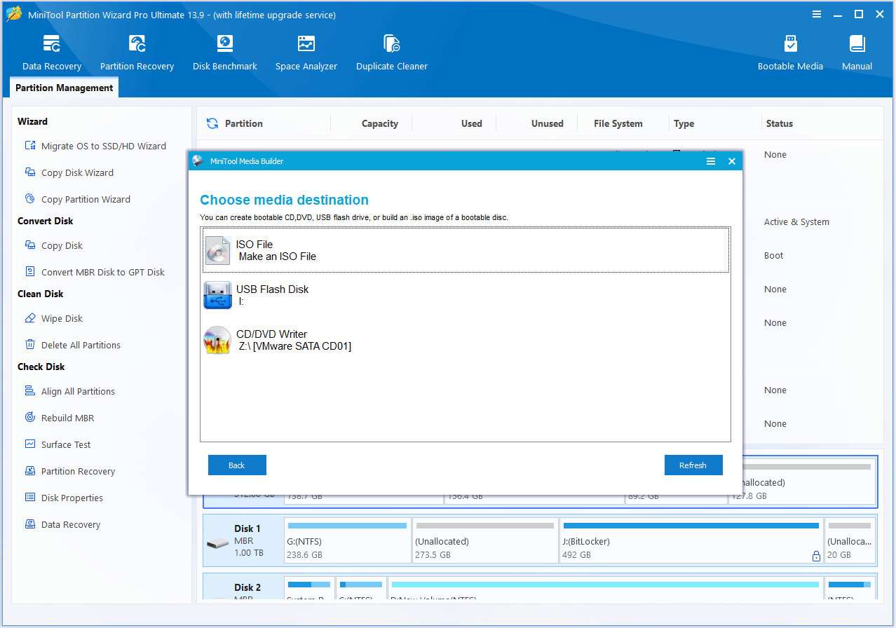Click the Boot status cell
Image resolution: width=896 pixels, height=628 pixels.
(774, 255)
